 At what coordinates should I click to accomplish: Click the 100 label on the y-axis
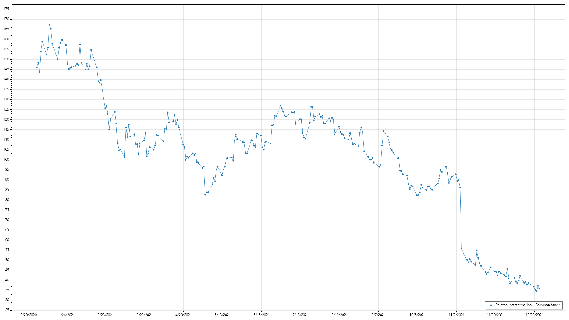tap(6, 159)
